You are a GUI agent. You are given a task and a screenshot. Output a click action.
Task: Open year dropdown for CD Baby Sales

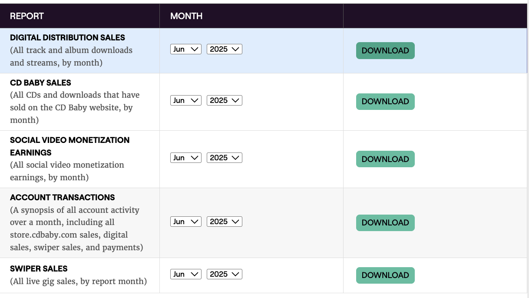pyautogui.click(x=225, y=100)
